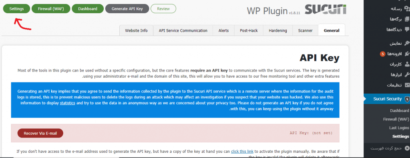Switch to the Website Info tab

(x=136, y=30)
